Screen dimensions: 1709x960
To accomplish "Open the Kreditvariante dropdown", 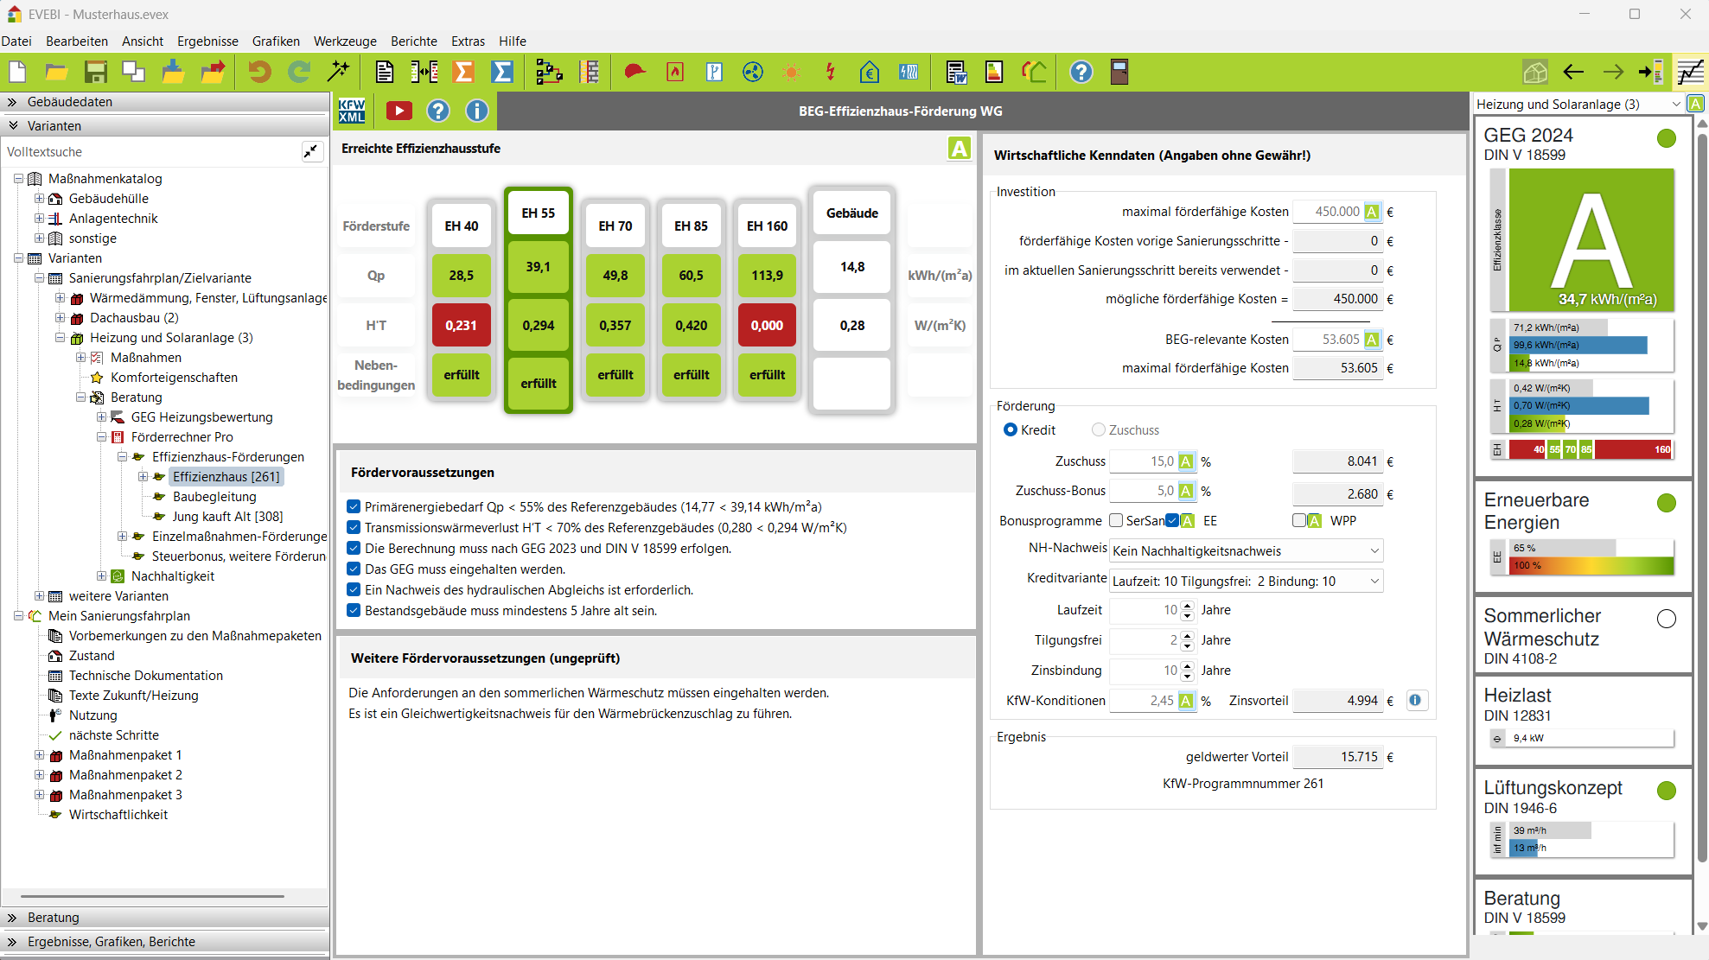I will pyautogui.click(x=1246, y=582).
